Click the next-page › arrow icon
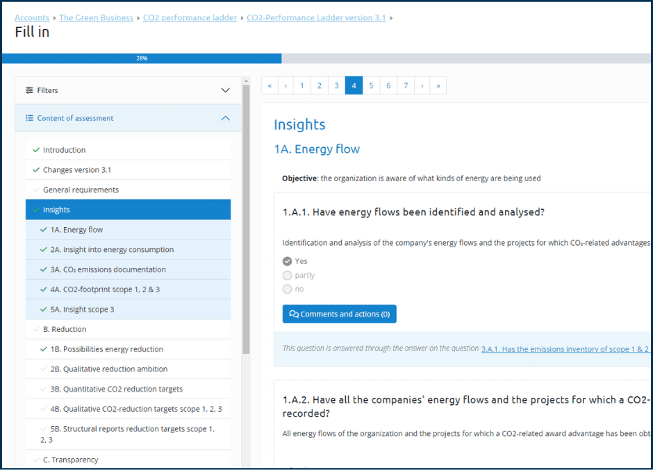 click(x=422, y=85)
